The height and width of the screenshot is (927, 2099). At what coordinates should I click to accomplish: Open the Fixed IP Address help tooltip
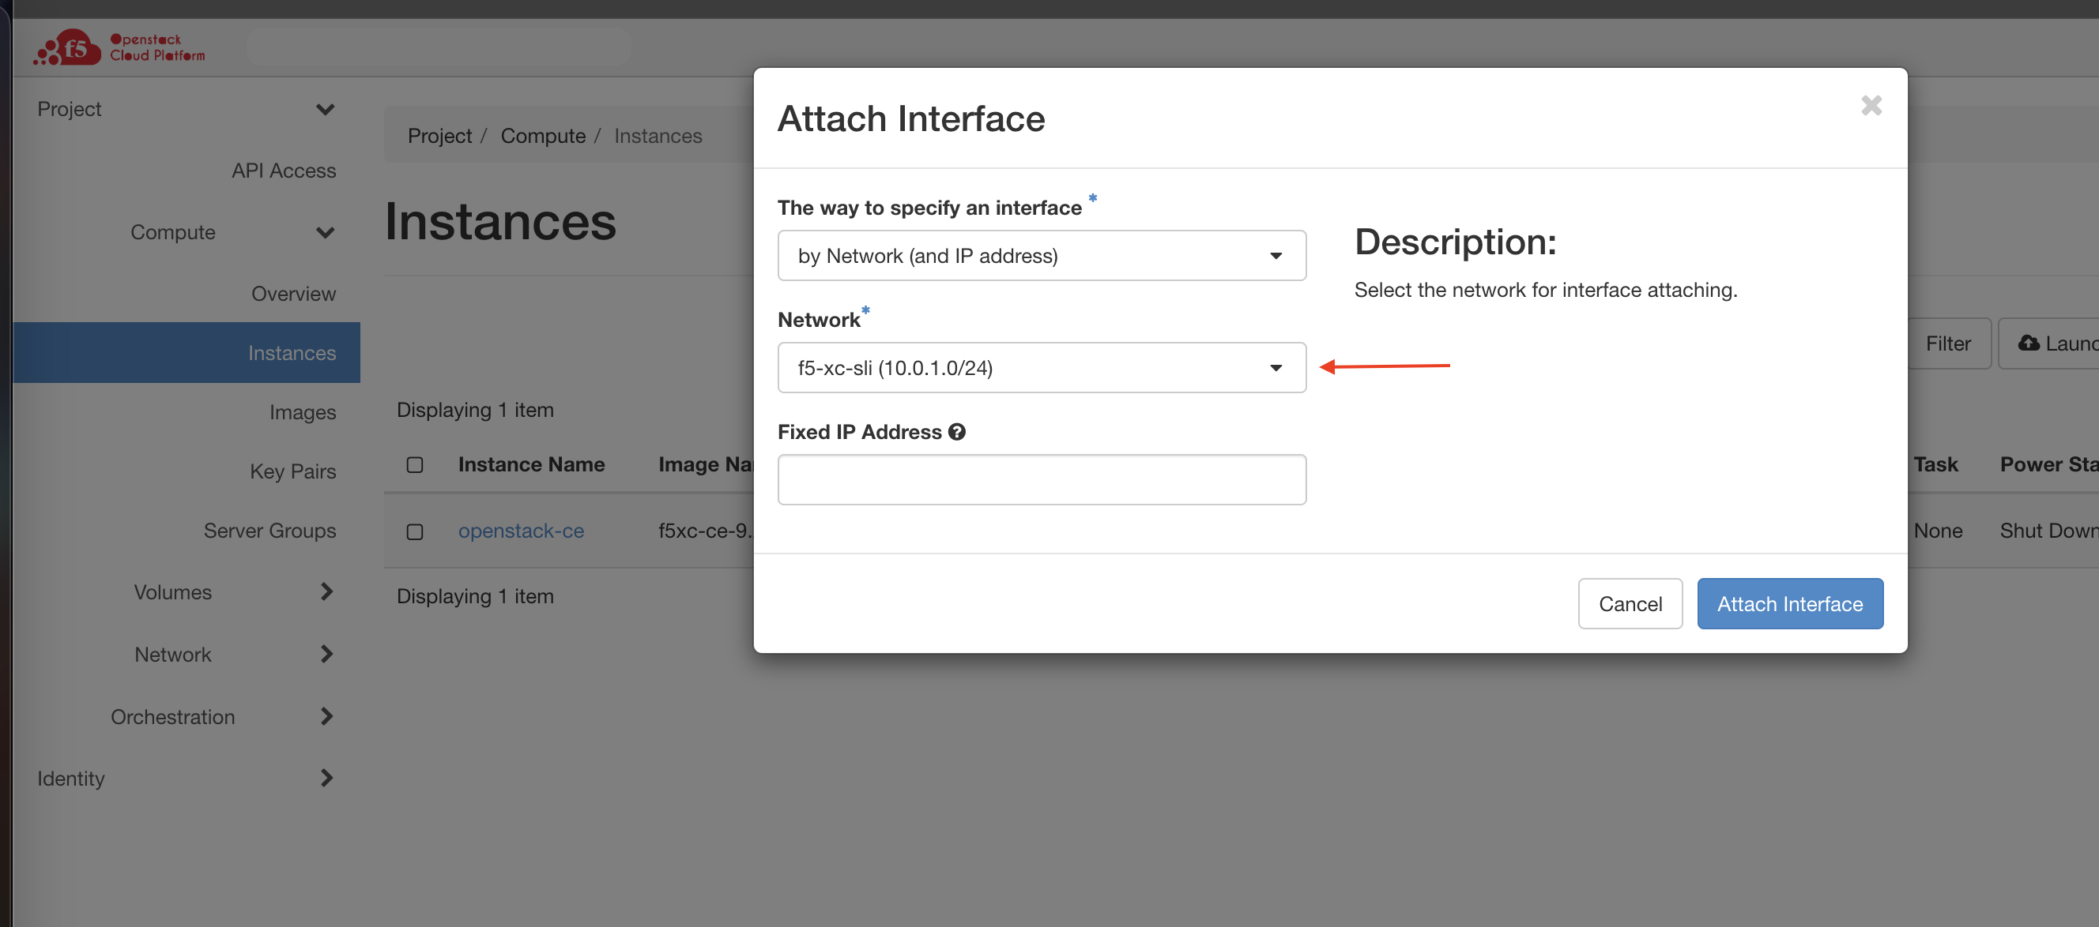point(957,431)
